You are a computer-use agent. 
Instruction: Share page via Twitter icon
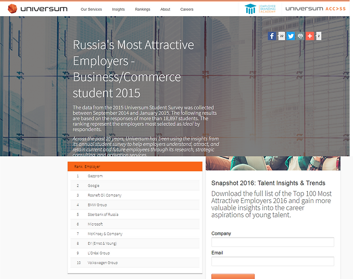pyautogui.click(x=291, y=36)
